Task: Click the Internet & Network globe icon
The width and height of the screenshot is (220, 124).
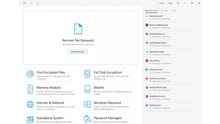Action: [30, 104]
